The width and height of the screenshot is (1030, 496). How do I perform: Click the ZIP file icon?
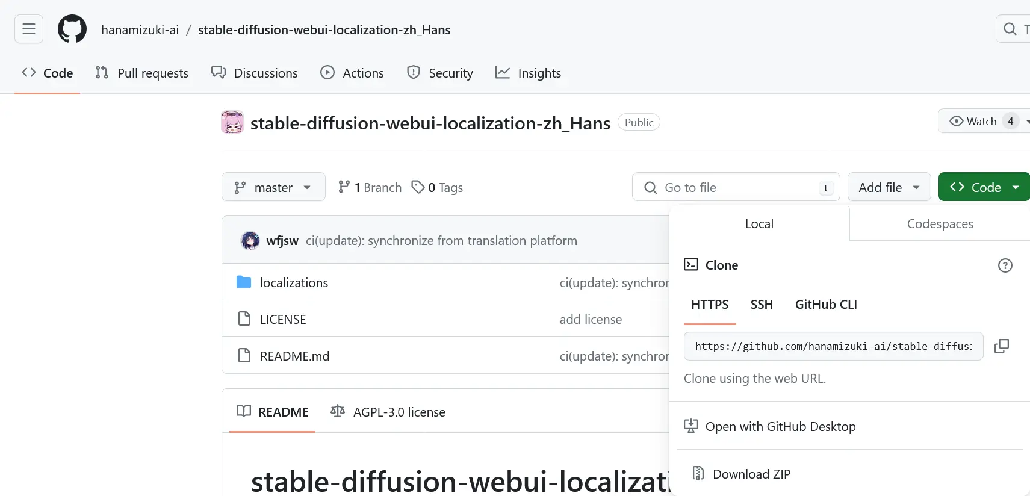[698, 473]
